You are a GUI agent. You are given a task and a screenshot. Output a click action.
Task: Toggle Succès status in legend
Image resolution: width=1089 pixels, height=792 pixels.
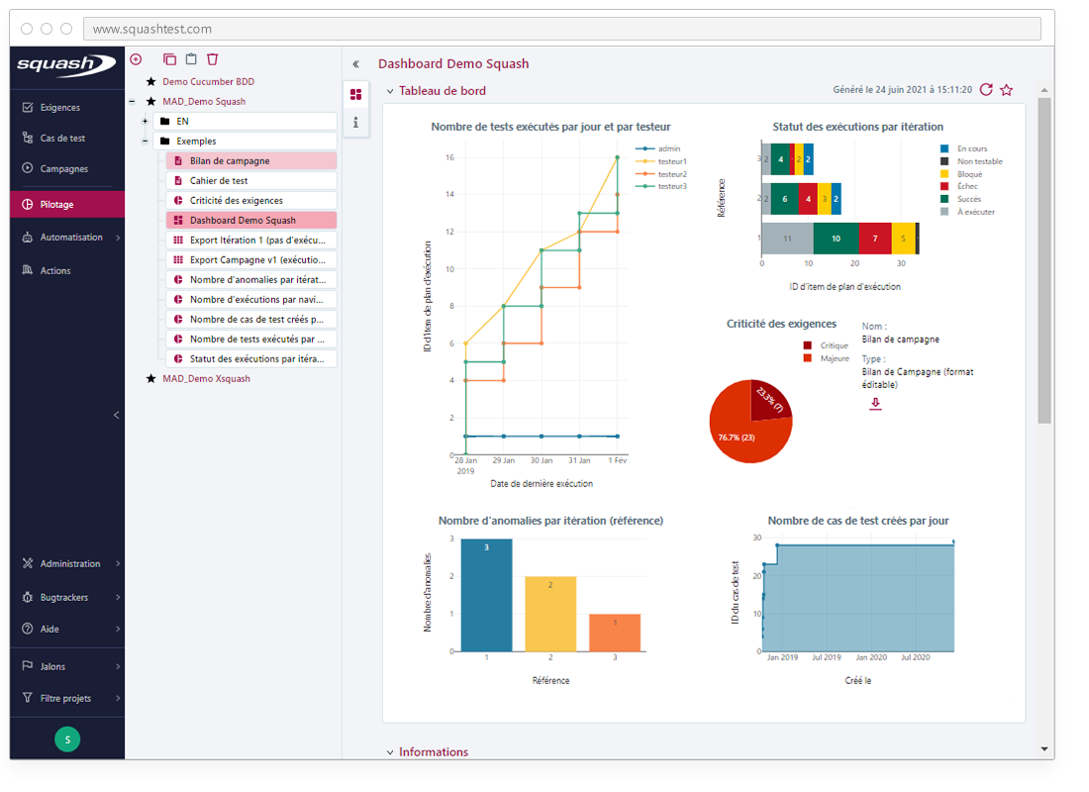pos(960,200)
